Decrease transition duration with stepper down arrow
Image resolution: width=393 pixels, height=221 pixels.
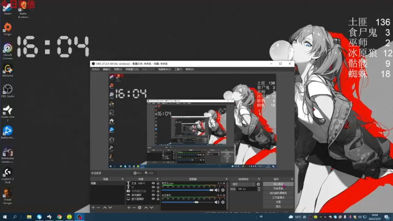(259, 190)
